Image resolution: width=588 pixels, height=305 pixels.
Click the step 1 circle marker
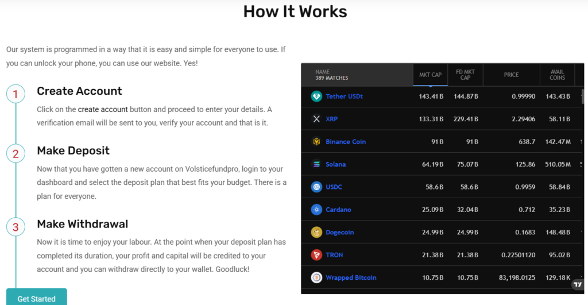pos(16,94)
